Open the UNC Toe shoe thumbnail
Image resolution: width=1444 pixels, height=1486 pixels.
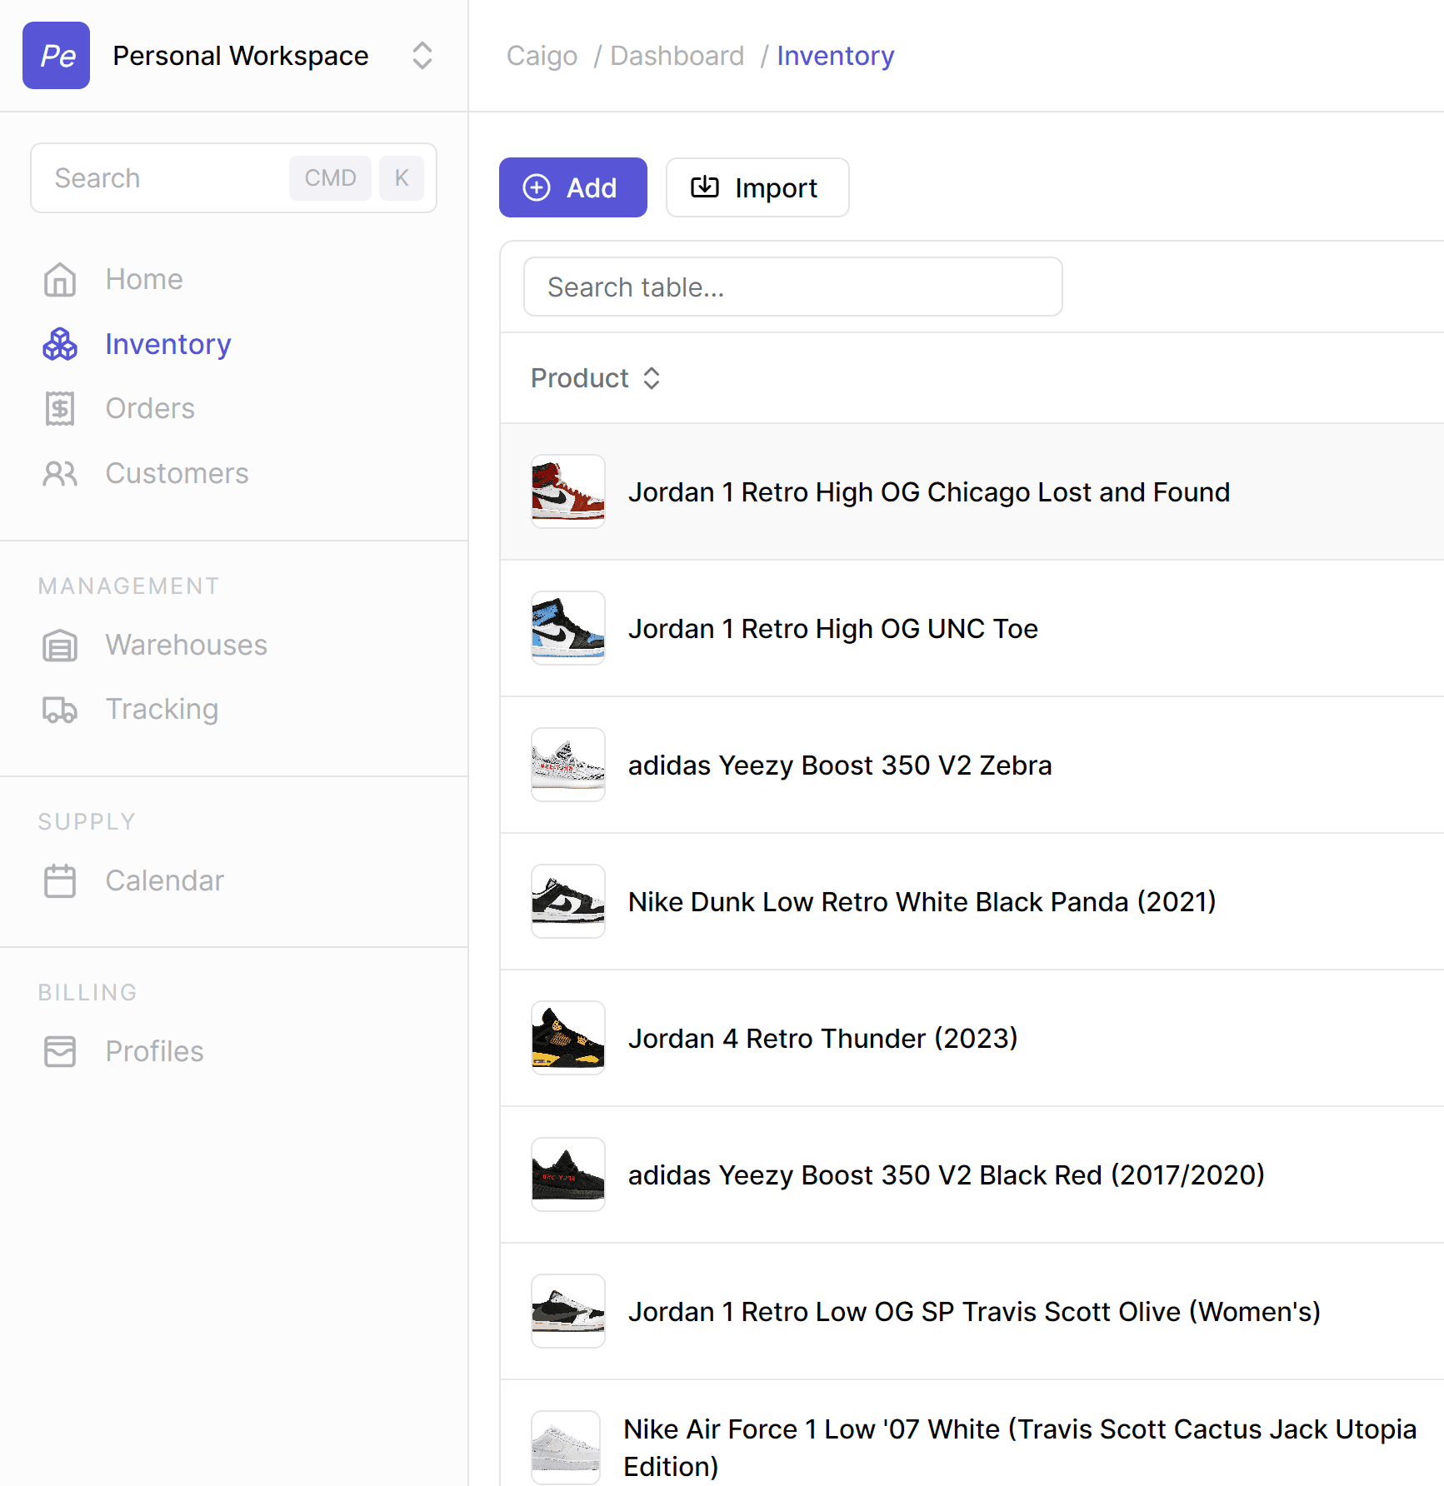[x=568, y=628]
